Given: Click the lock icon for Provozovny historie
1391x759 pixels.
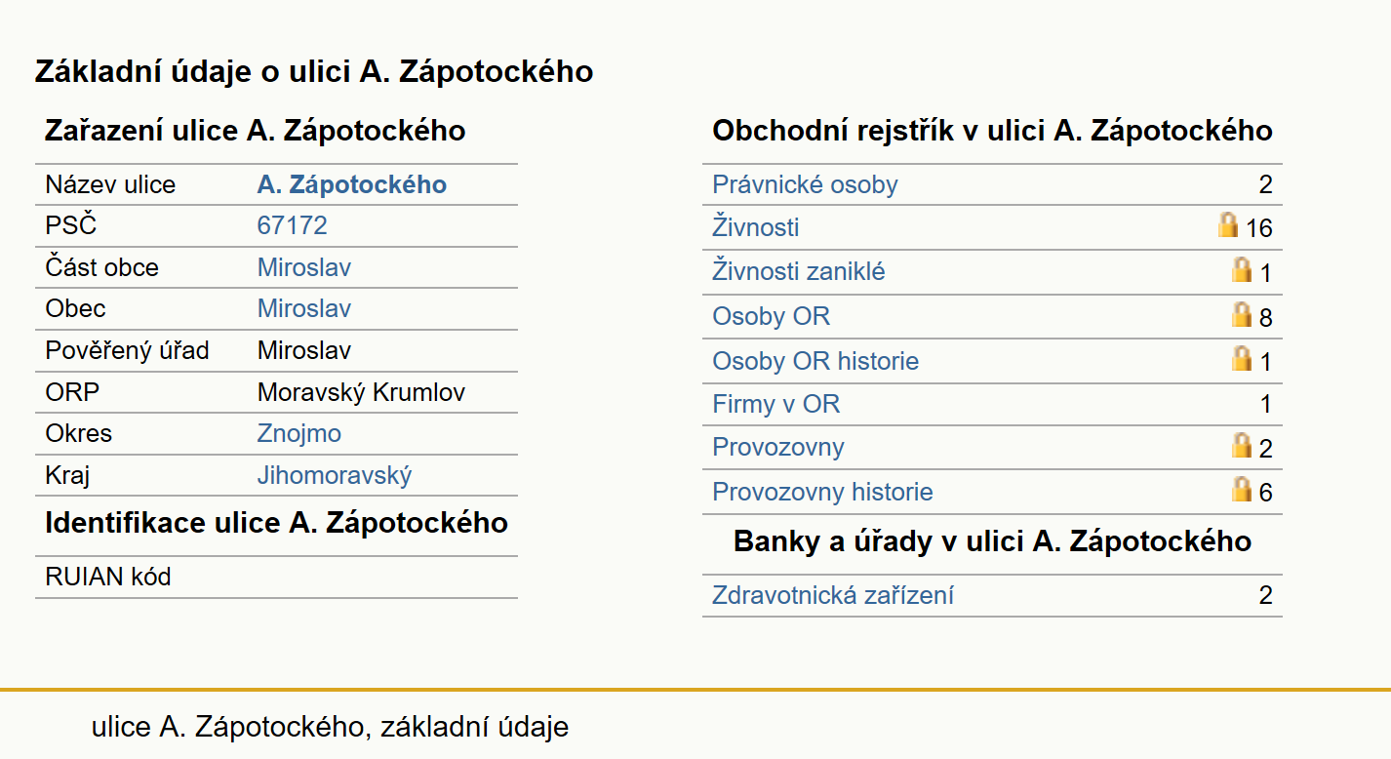Looking at the screenshot, I should click(x=1242, y=489).
